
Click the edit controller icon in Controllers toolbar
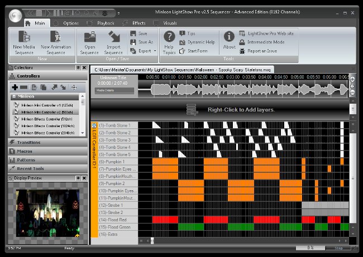coord(34,88)
